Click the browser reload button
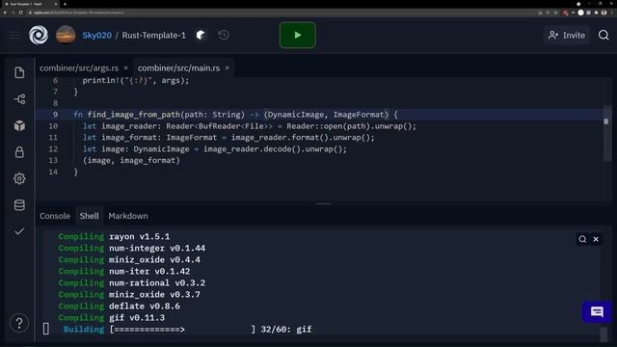This screenshot has height=347, width=617. pyautogui.click(x=21, y=13)
